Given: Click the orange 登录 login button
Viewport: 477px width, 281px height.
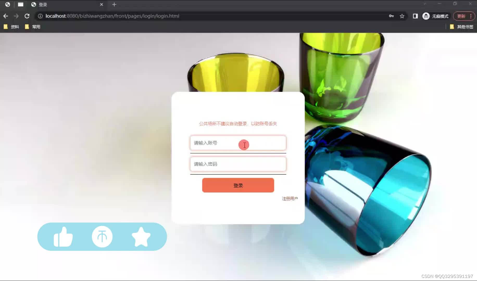Looking at the screenshot, I should point(238,185).
